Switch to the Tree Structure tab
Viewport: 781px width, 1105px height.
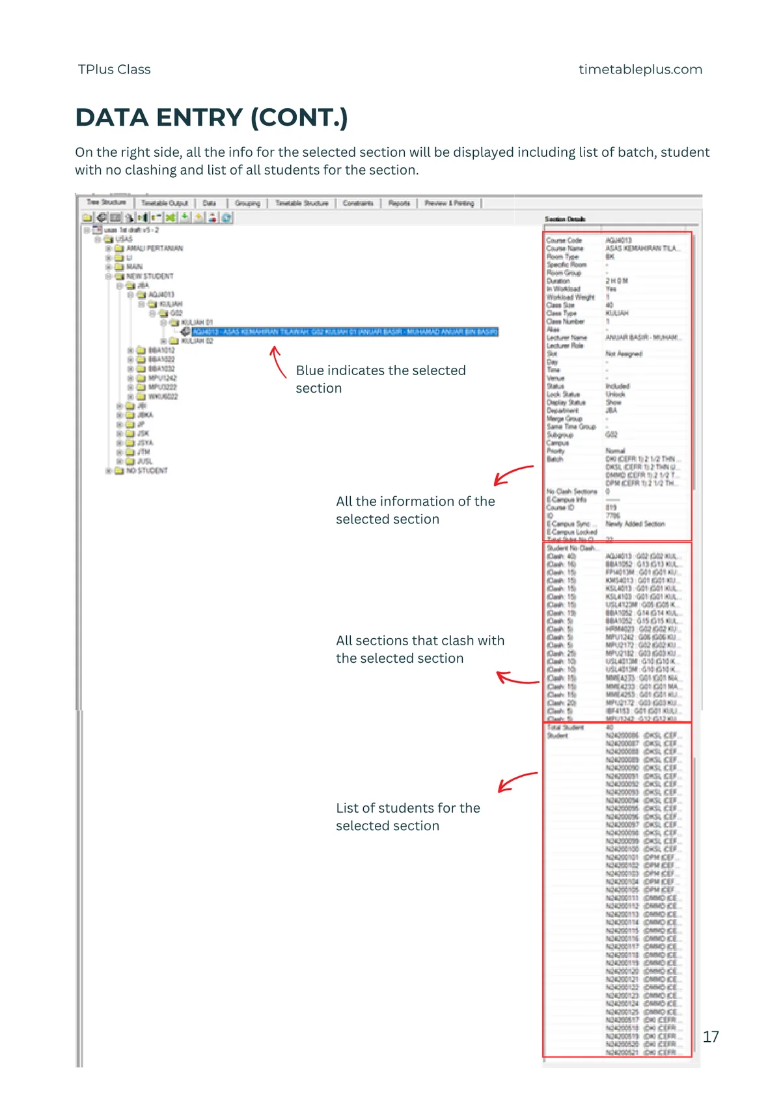point(106,203)
